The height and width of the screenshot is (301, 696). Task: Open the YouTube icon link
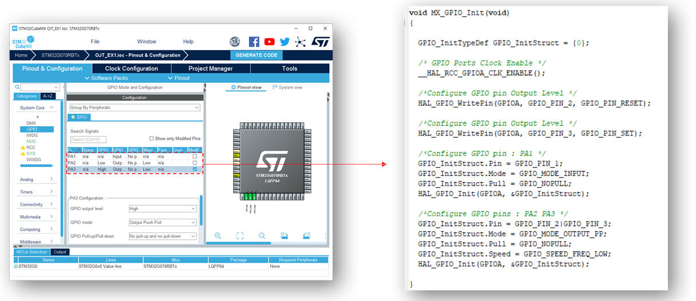coord(269,42)
